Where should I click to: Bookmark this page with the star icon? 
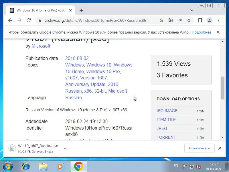(189, 20)
